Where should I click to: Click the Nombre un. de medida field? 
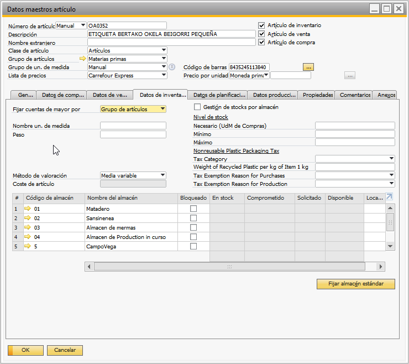(x=133, y=126)
